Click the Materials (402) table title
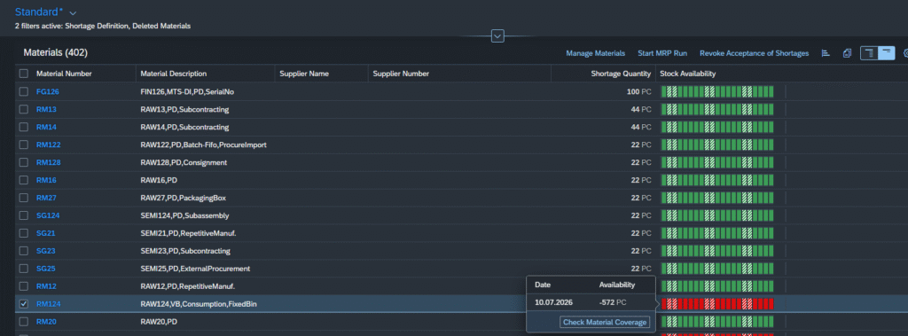 (x=55, y=52)
